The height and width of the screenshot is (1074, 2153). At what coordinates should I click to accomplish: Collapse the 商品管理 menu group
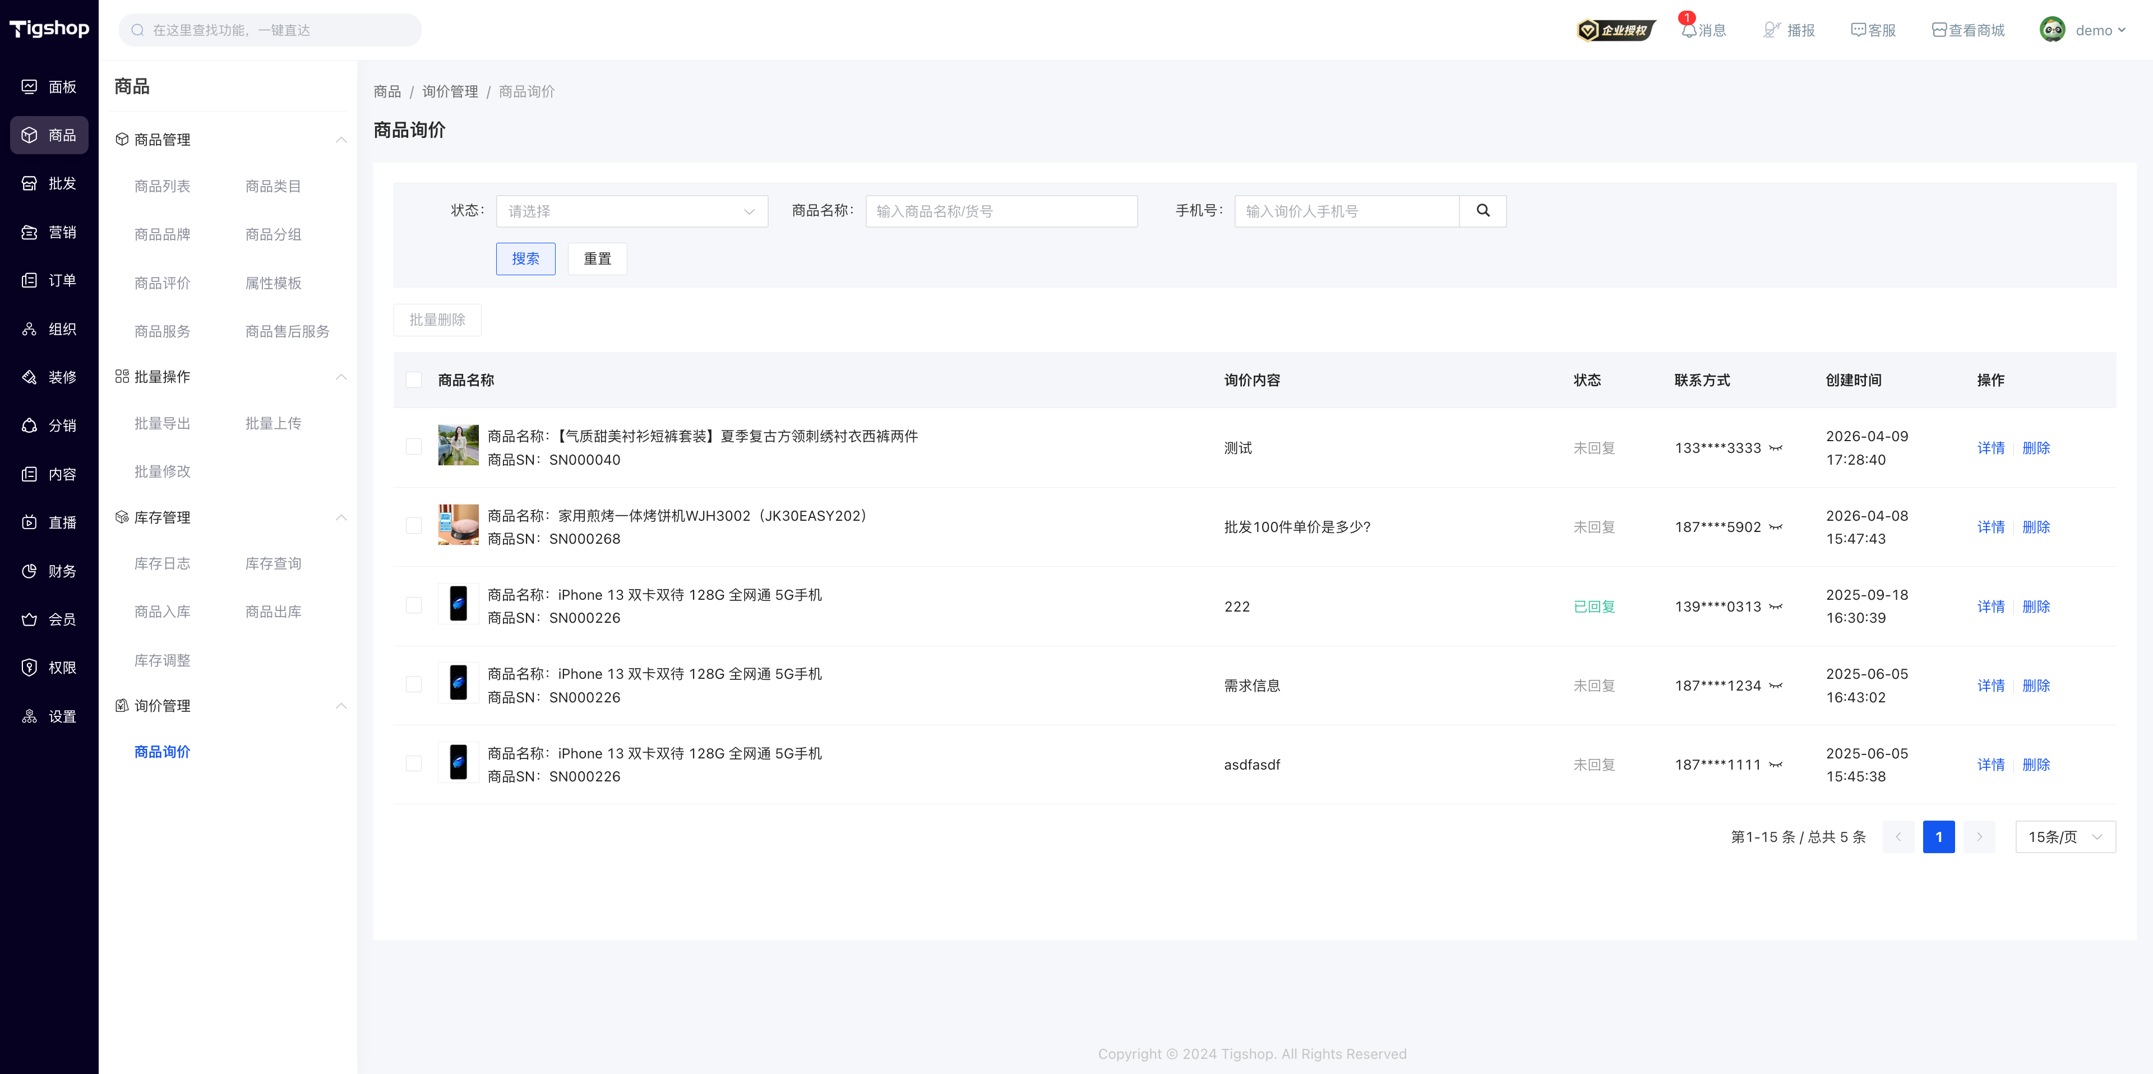341,140
